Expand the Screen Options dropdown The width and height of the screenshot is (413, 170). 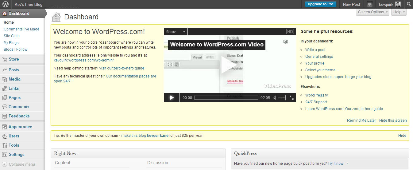373,12
